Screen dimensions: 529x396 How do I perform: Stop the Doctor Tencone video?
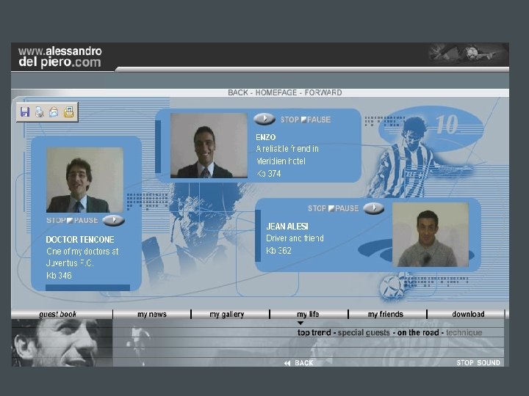point(56,220)
